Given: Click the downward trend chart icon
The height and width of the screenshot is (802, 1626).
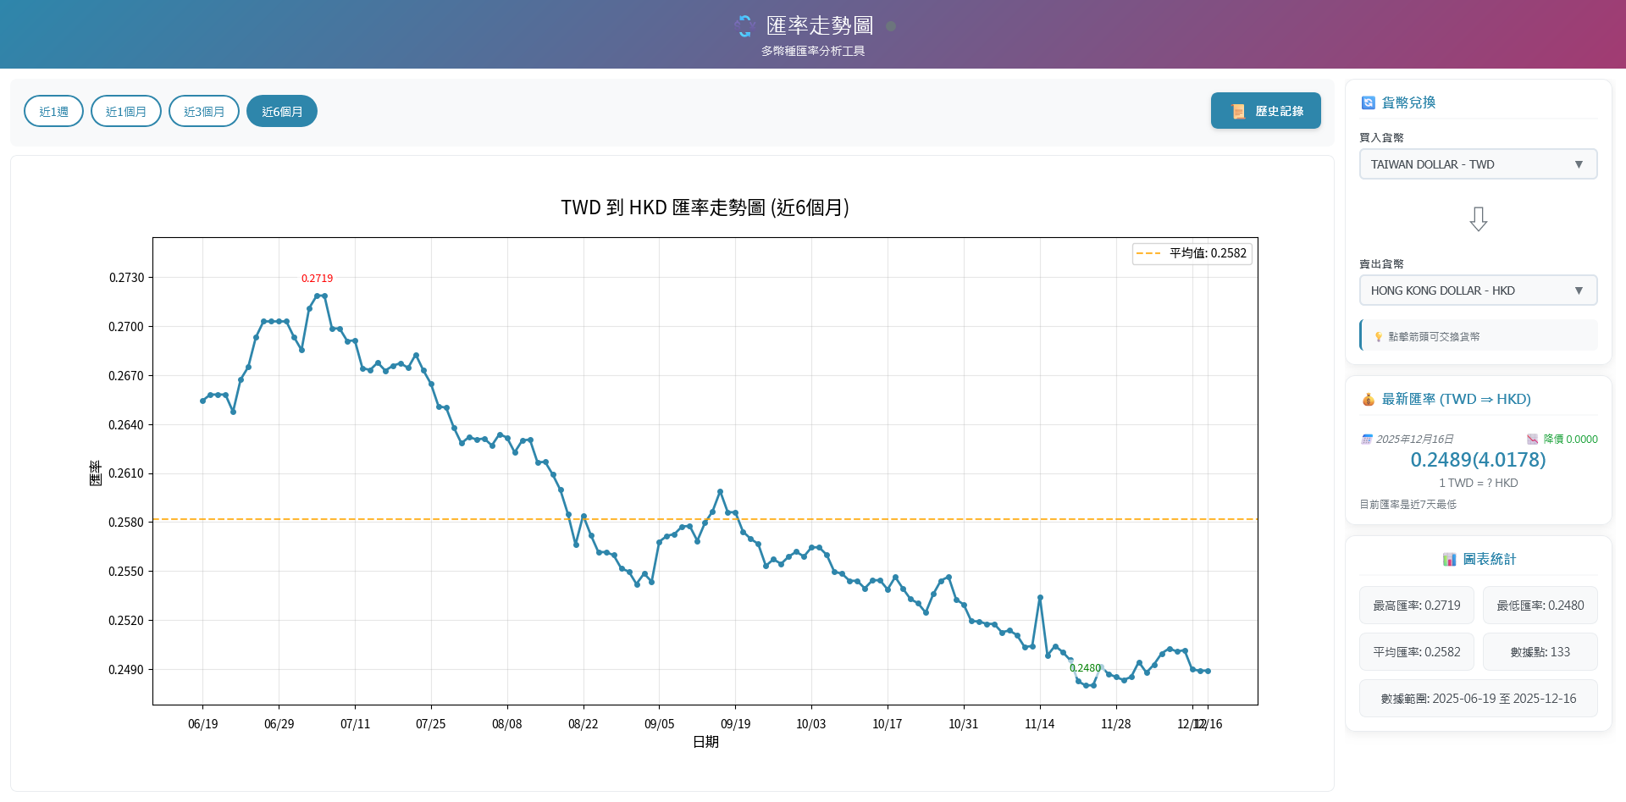Looking at the screenshot, I should (1532, 440).
